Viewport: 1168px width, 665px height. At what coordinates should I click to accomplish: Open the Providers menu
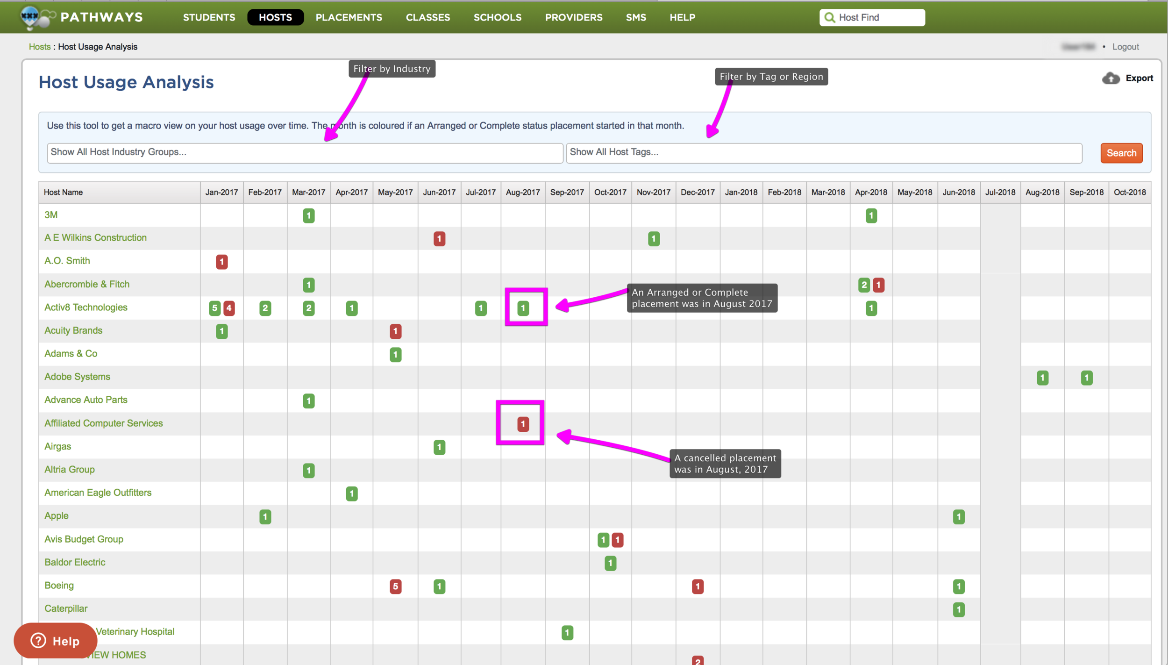coord(573,17)
